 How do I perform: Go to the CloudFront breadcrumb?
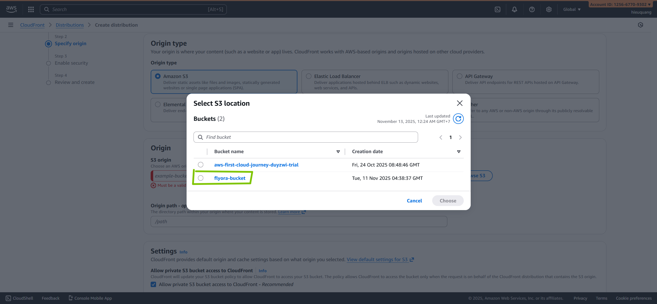point(32,25)
